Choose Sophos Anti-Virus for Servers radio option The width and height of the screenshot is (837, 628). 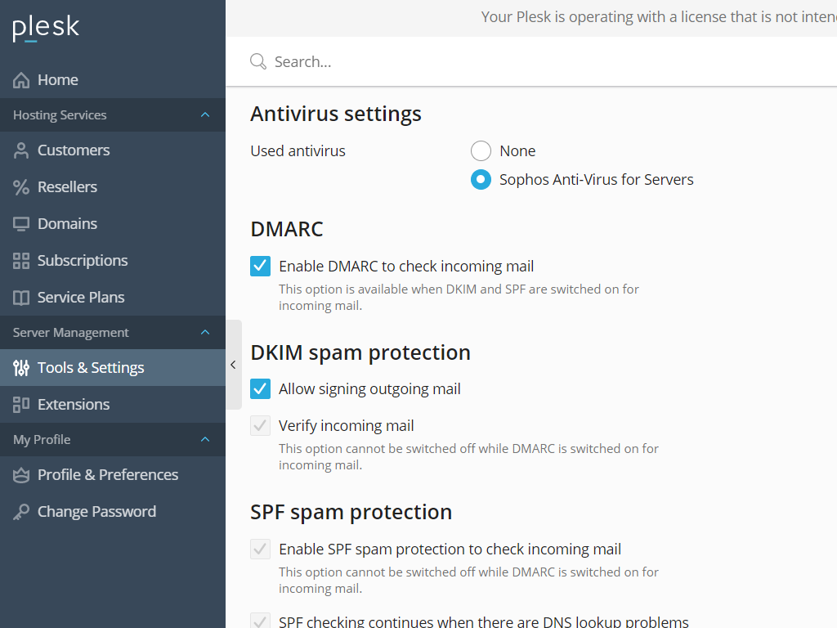481,179
